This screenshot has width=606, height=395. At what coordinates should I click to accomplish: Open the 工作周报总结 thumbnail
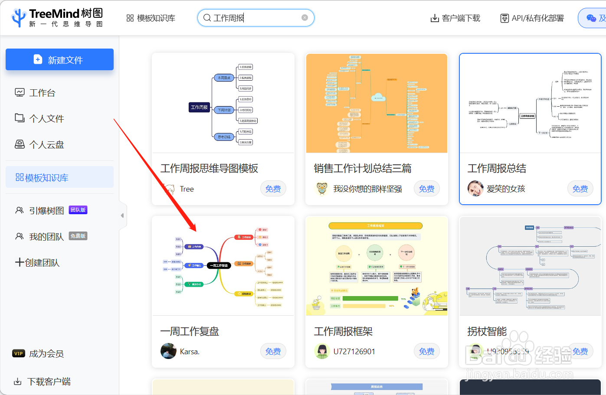pyautogui.click(x=530, y=103)
